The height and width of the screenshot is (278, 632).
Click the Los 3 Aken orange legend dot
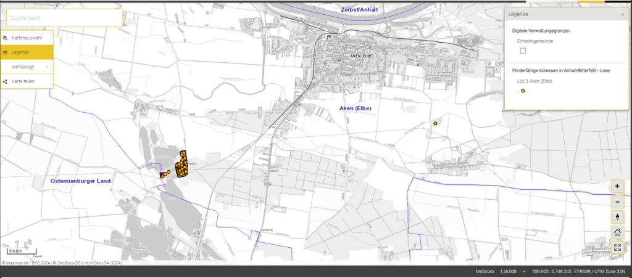click(523, 91)
